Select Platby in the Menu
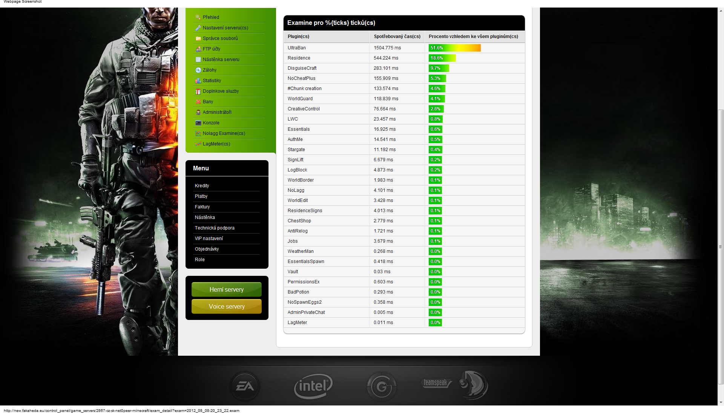The image size is (724, 413). [x=201, y=196]
